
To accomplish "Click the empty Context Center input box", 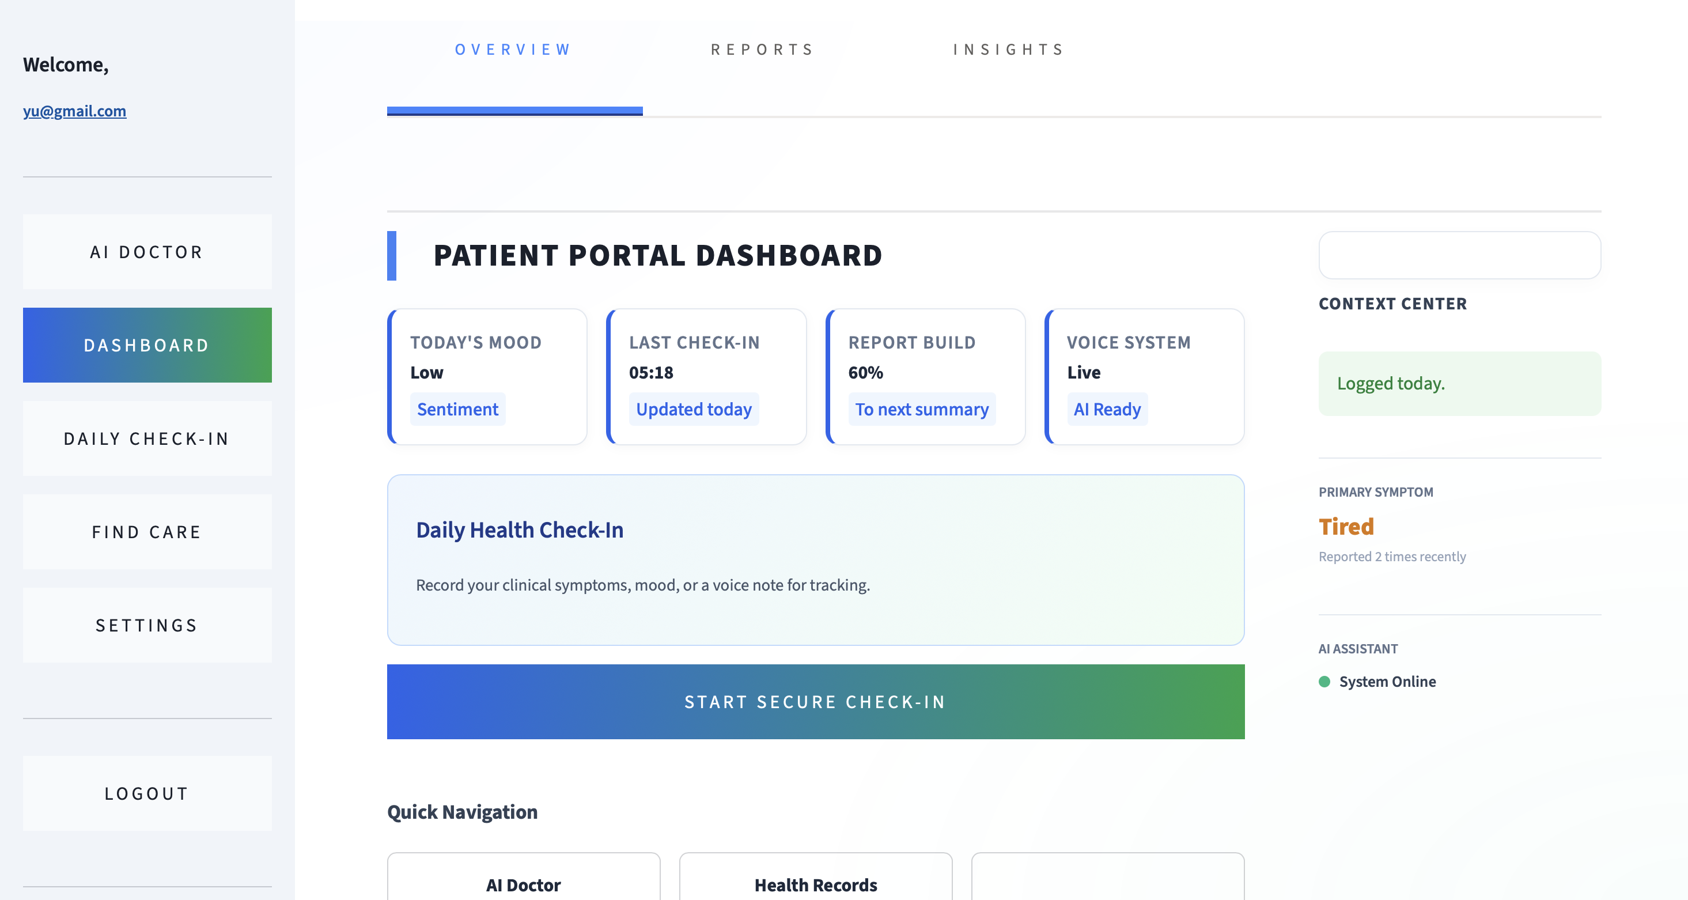I will [x=1459, y=255].
